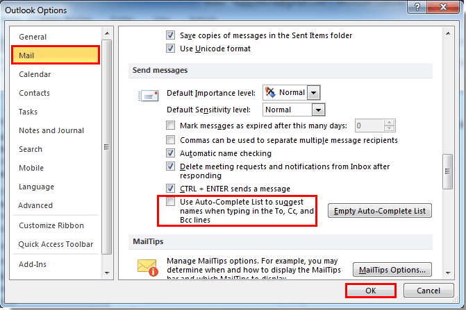Toggle the Use Unicode format checkbox
Viewport: 466px width, 310px height.
coord(170,48)
